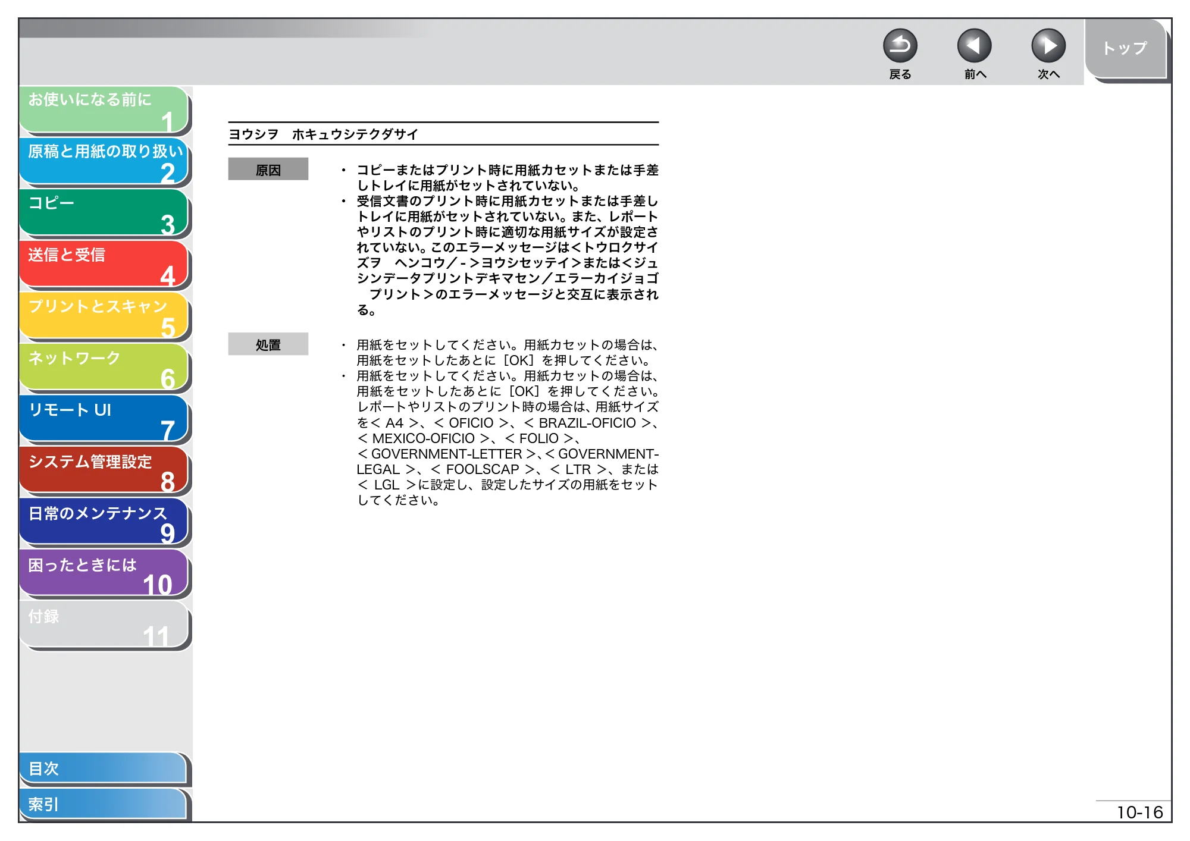Viewport: 1190px width, 841px height.
Task: Click the 次へ text label
Action: pyautogui.click(x=1048, y=74)
